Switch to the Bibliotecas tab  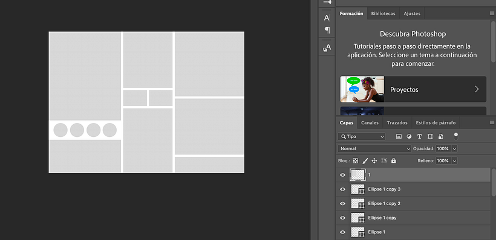pos(383,13)
